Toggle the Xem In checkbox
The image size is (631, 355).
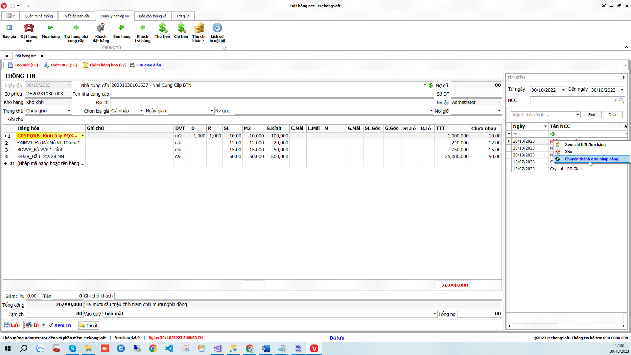[x=51, y=325]
